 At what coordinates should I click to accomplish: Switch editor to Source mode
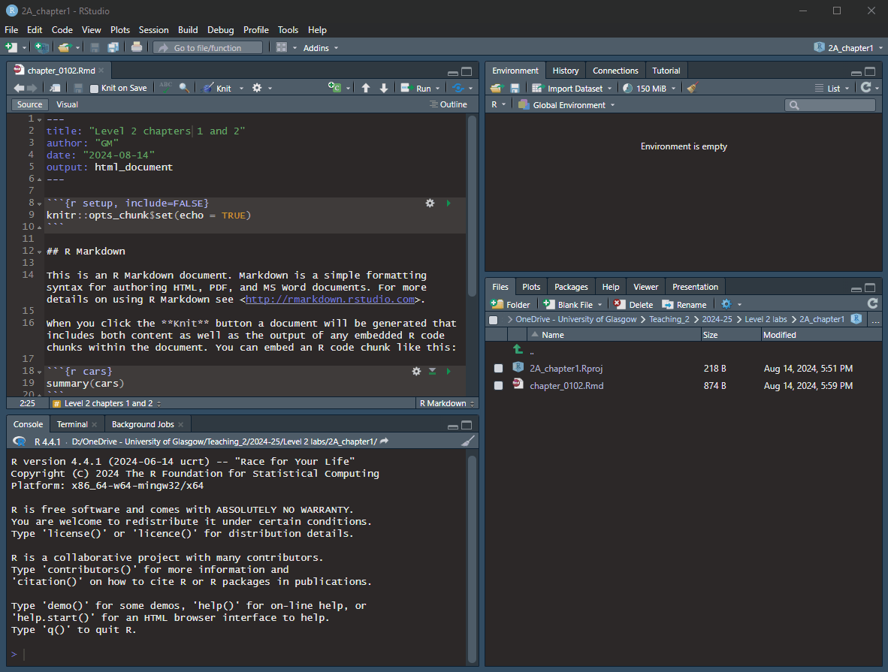pos(29,104)
